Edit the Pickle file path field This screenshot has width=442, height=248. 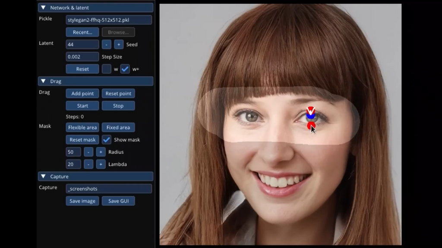coord(109,20)
